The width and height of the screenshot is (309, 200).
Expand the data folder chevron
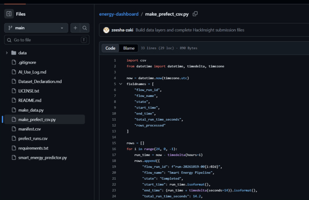click(x=7, y=53)
